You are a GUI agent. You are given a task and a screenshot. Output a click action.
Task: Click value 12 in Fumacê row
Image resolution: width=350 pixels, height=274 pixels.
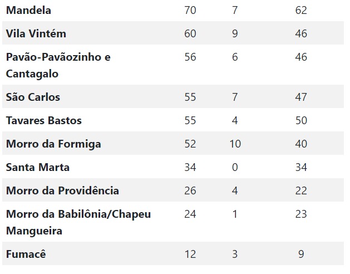click(190, 254)
